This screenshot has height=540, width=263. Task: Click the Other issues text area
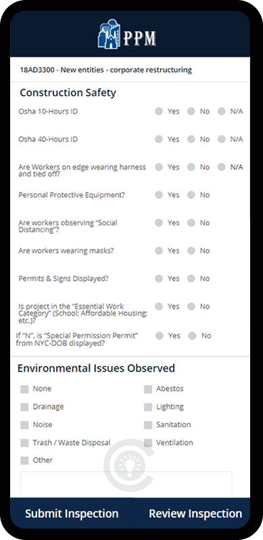tap(126, 485)
